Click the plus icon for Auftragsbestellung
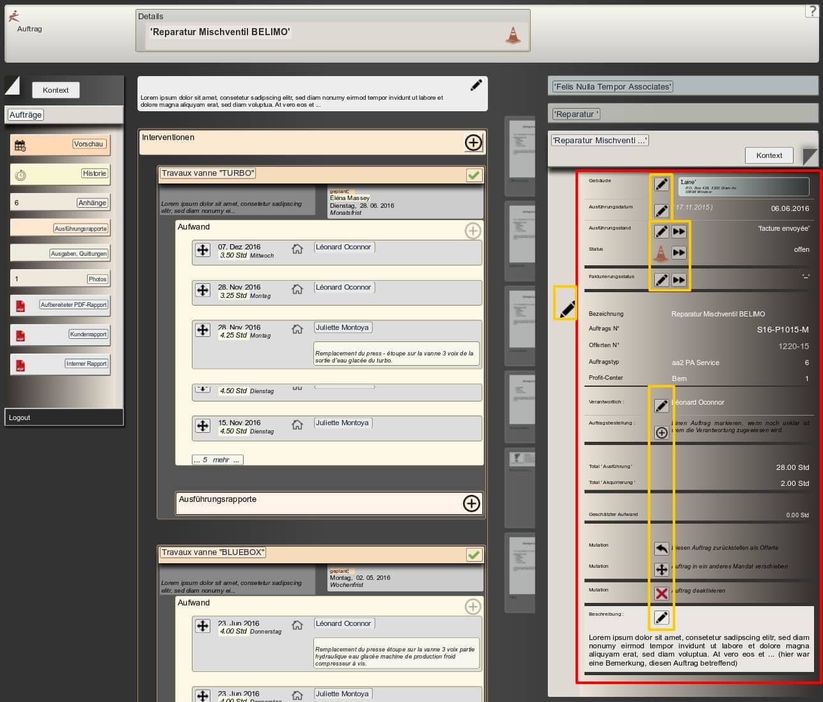The image size is (823, 702). 661,433
